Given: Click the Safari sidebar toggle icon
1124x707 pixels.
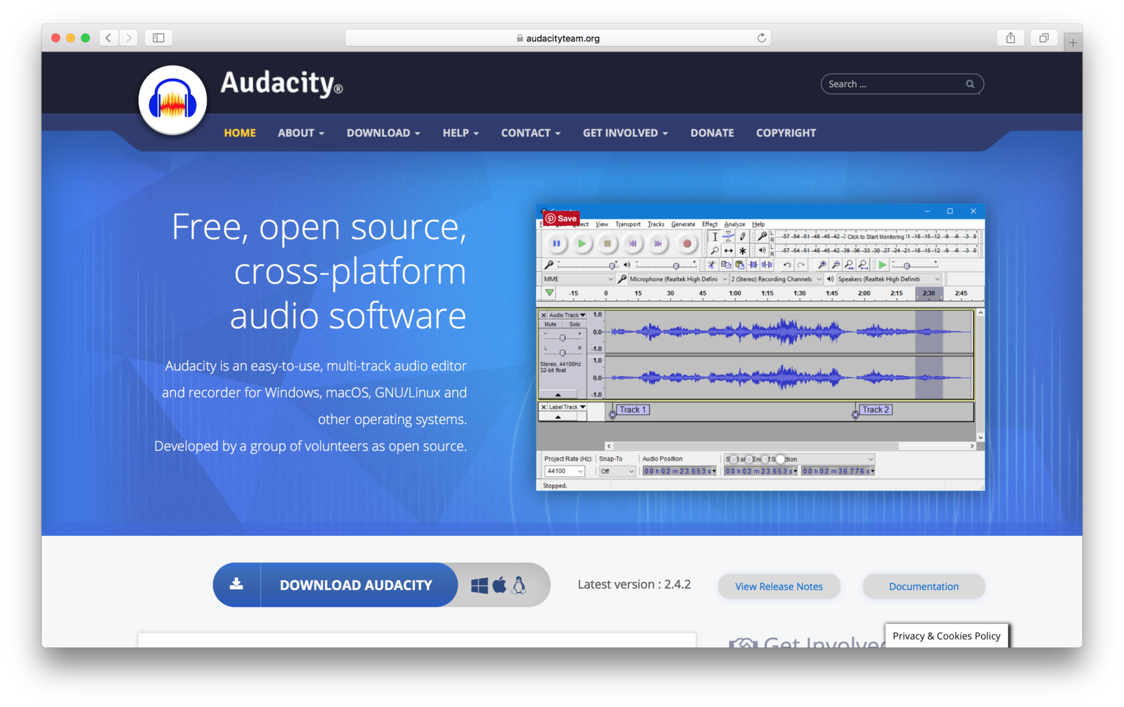Looking at the screenshot, I should (x=159, y=38).
